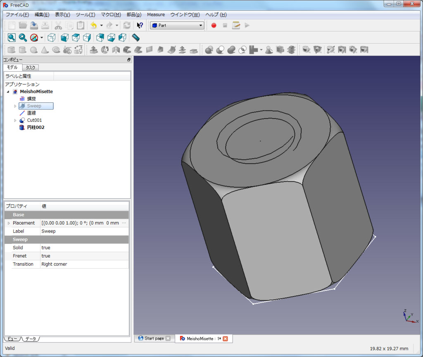Open the edit macro notepad icon
423x357 pixels.
[x=236, y=25]
